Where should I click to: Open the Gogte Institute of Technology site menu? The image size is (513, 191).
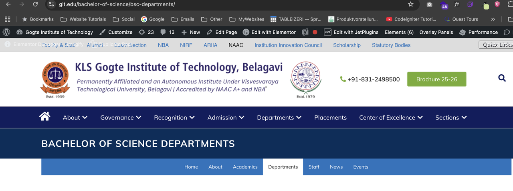click(x=55, y=32)
